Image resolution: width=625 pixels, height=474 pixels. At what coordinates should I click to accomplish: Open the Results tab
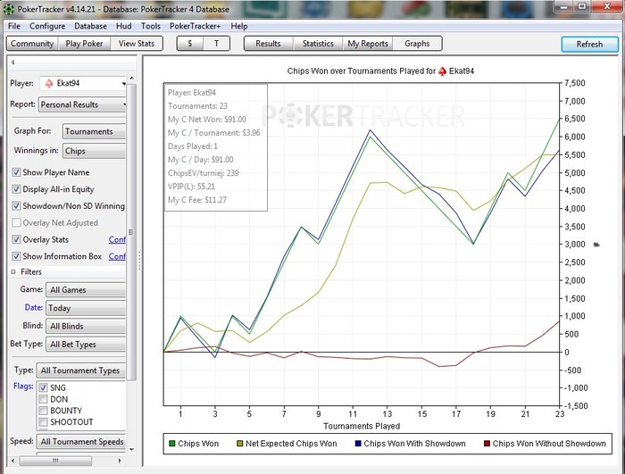click(x=268, y=44)
